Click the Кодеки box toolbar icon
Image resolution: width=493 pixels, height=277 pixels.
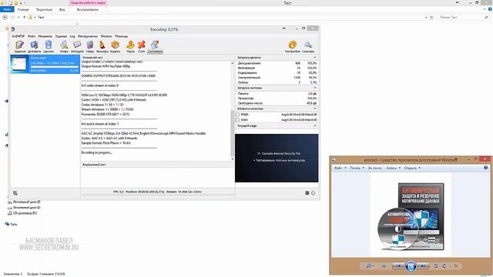pyautogui.click(x=115, y=46)
